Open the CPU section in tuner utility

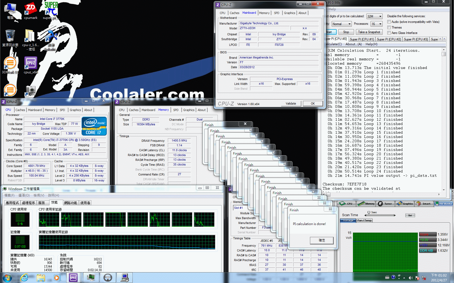346,203
